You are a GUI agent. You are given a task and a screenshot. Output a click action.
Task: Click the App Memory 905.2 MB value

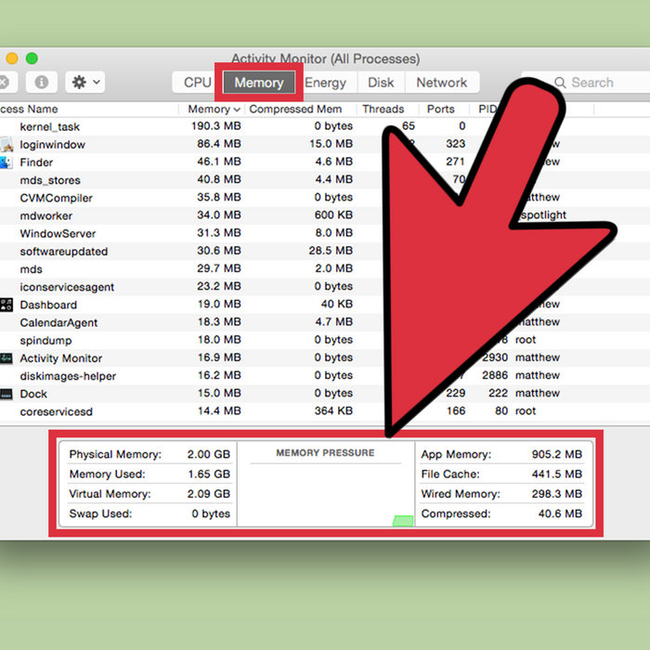tap(557, 454)
